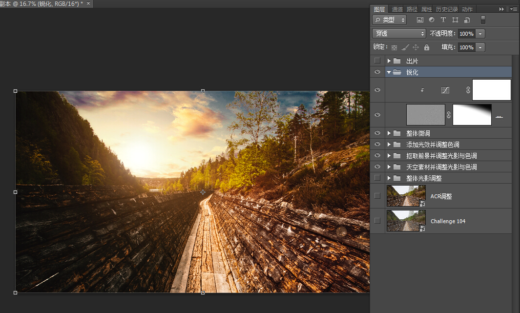Click the curves adjustment layer icon
520x313 pixels.
click(445, 90)
